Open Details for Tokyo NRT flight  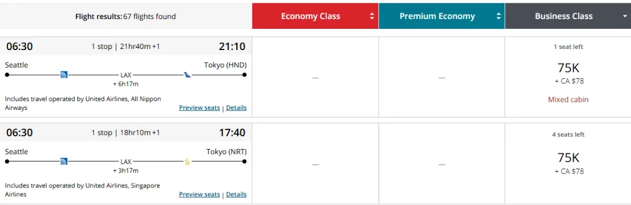coord(236,194)
